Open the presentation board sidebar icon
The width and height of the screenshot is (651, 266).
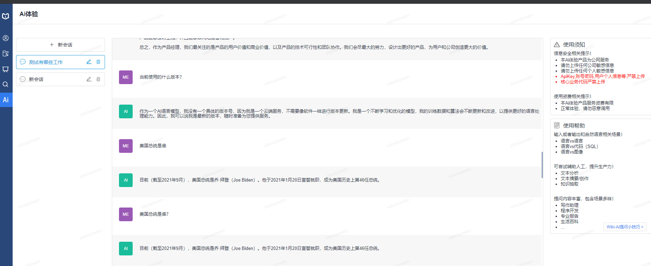pyautogui.click(x=5, y=69)
